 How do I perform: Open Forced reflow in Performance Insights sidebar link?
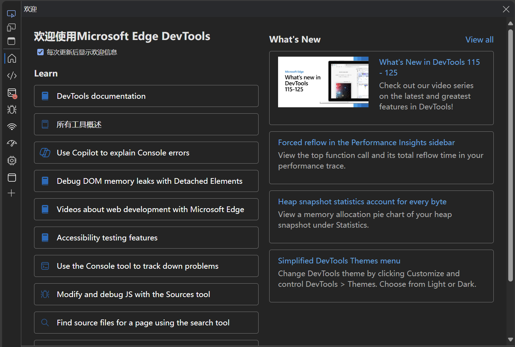[x=366, y=142]
